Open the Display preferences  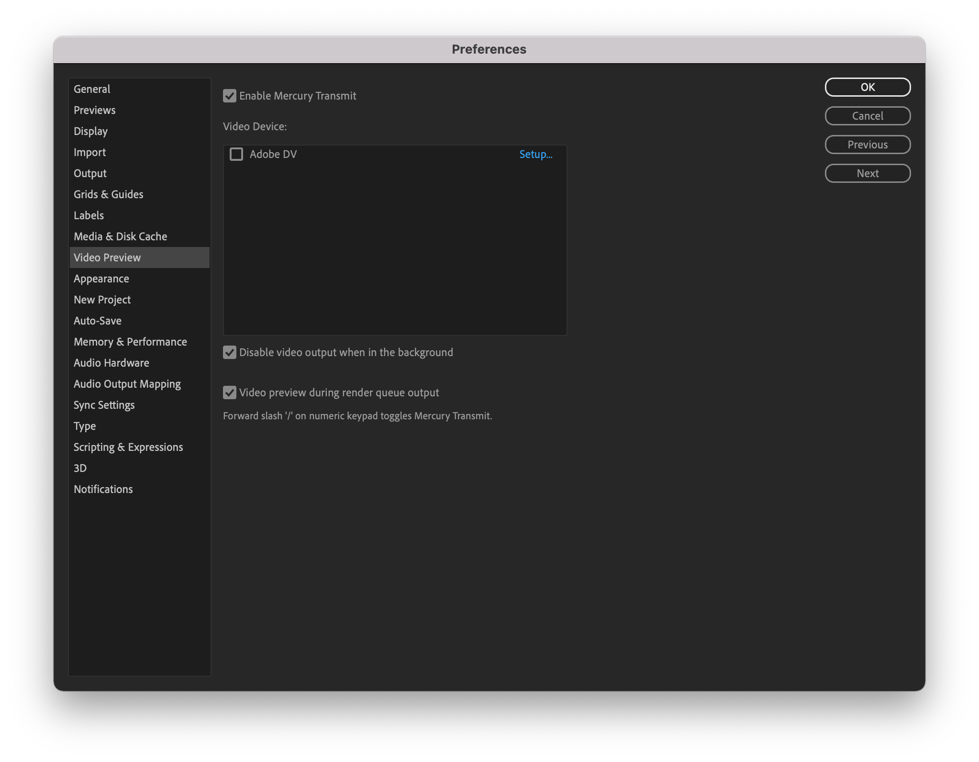[91, 131]
